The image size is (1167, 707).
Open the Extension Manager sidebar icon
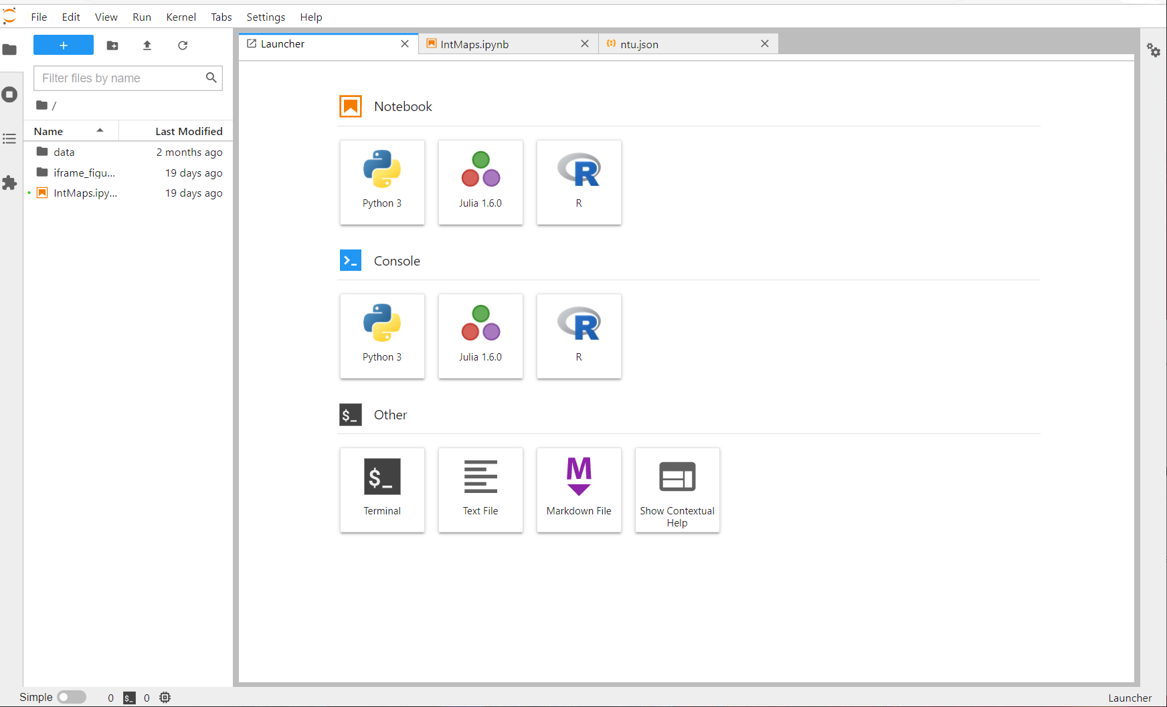coord(9,183)
